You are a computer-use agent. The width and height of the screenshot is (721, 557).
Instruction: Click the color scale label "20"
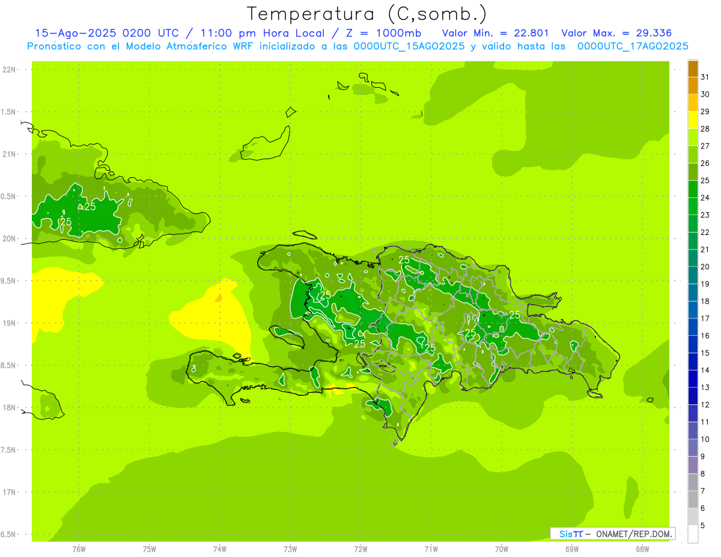(x=705, y=267)
